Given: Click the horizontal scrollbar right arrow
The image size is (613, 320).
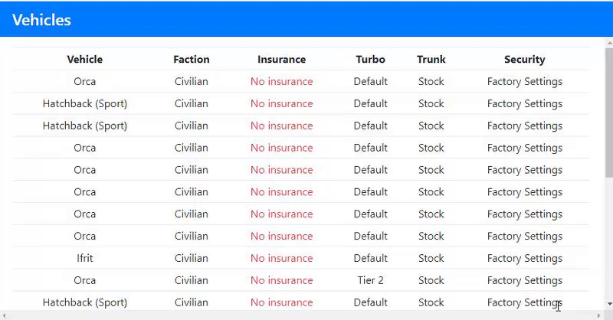Looking at the screenshot, I should coord(598,315).
